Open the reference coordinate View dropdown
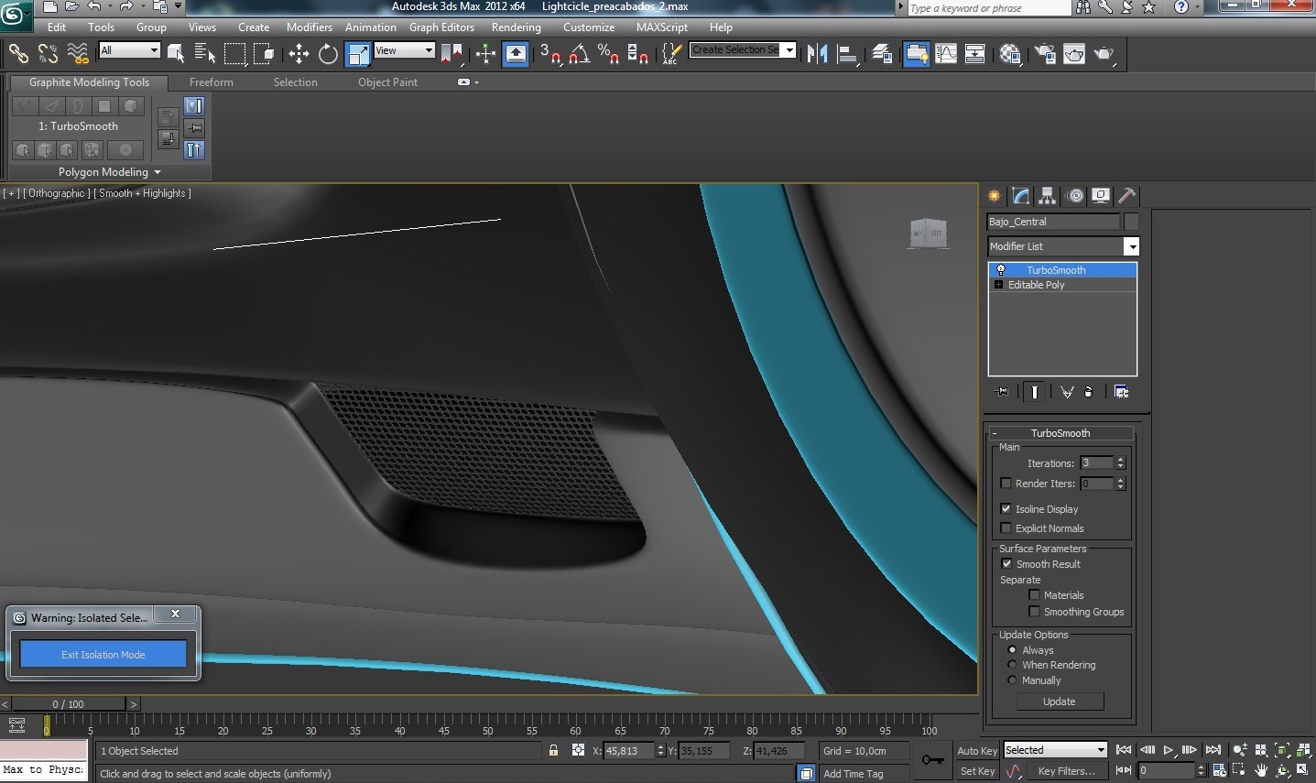Image resolution: width=1316 pixels, height=783 pixels. click(404, 50)
